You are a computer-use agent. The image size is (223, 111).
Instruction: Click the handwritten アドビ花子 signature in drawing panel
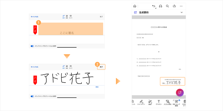tap(67, 78)
